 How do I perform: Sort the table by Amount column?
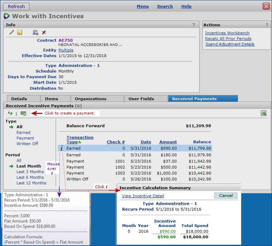tap(168, 142)
